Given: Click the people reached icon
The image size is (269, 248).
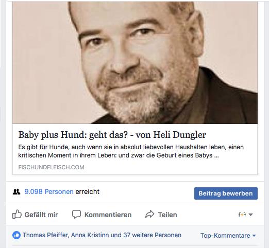Looking at the screenshot, I should click(16, 192).
